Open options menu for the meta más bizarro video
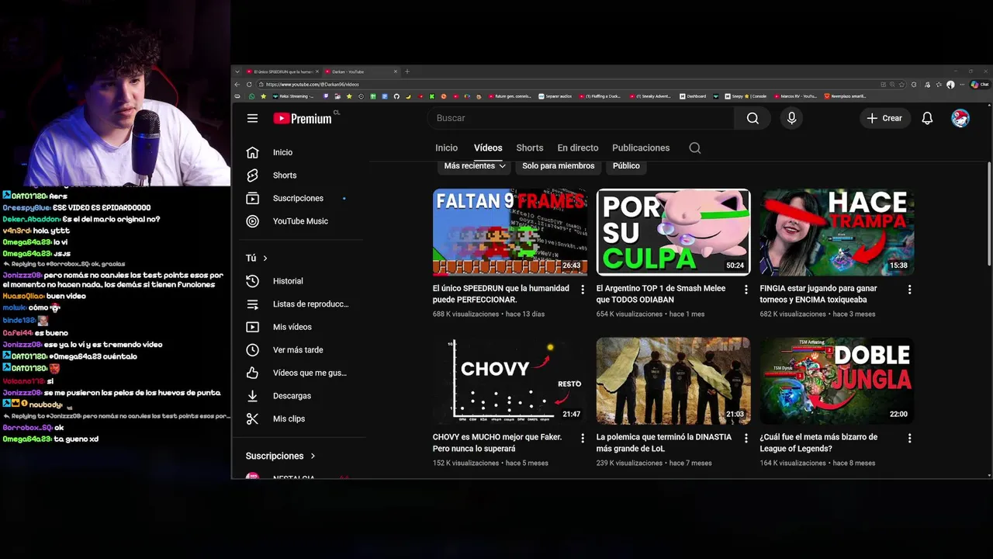Viewport: 993px width, 559px height. pos(909,438)
